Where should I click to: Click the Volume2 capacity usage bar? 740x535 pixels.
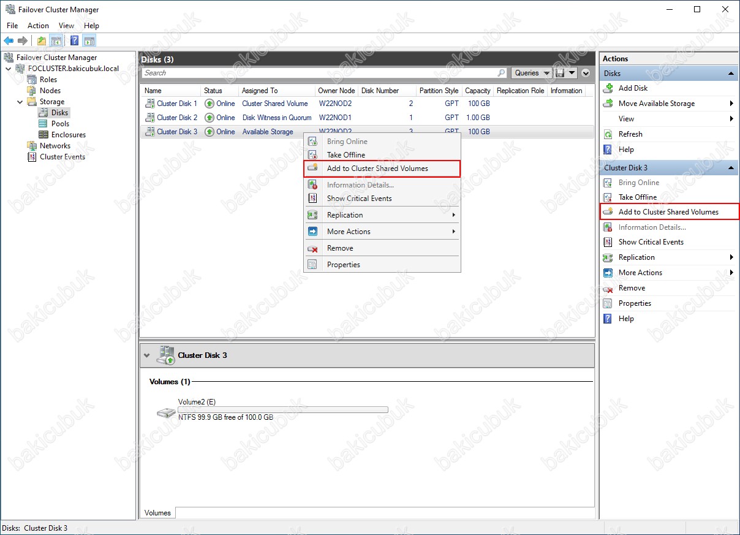(283, 409)
